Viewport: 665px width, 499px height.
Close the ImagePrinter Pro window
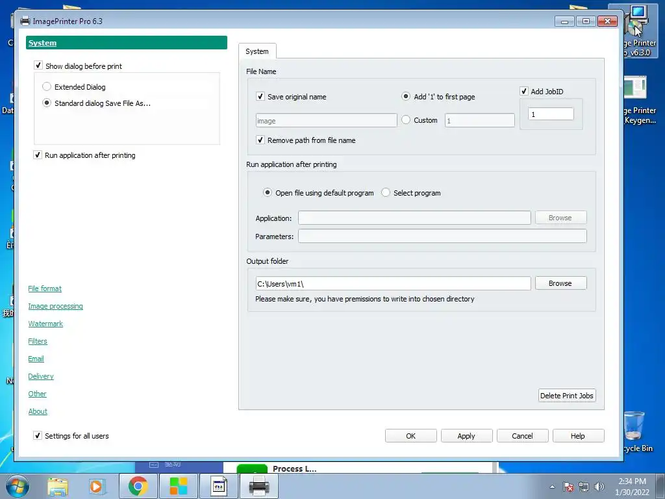pyautogui.click(x=608, y=21)
